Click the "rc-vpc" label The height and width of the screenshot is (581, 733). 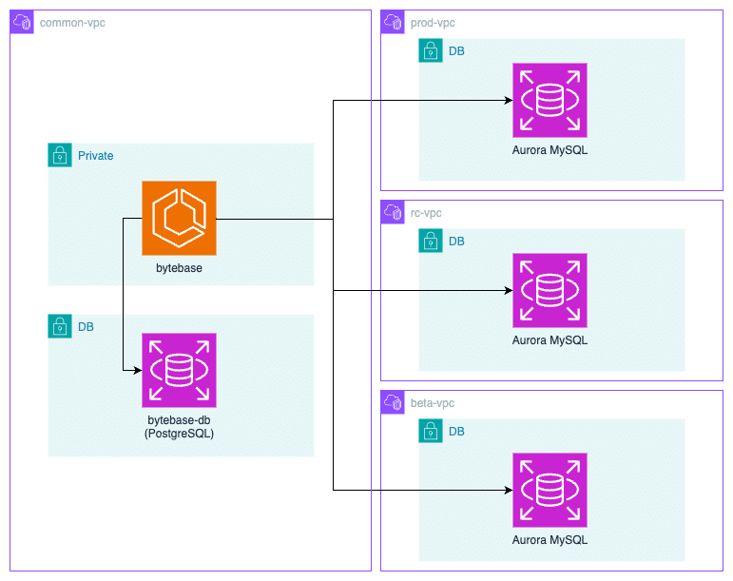coord(426,213)
